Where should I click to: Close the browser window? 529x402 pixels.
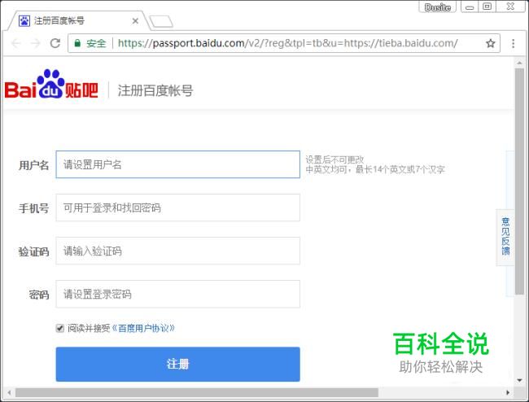511,7
